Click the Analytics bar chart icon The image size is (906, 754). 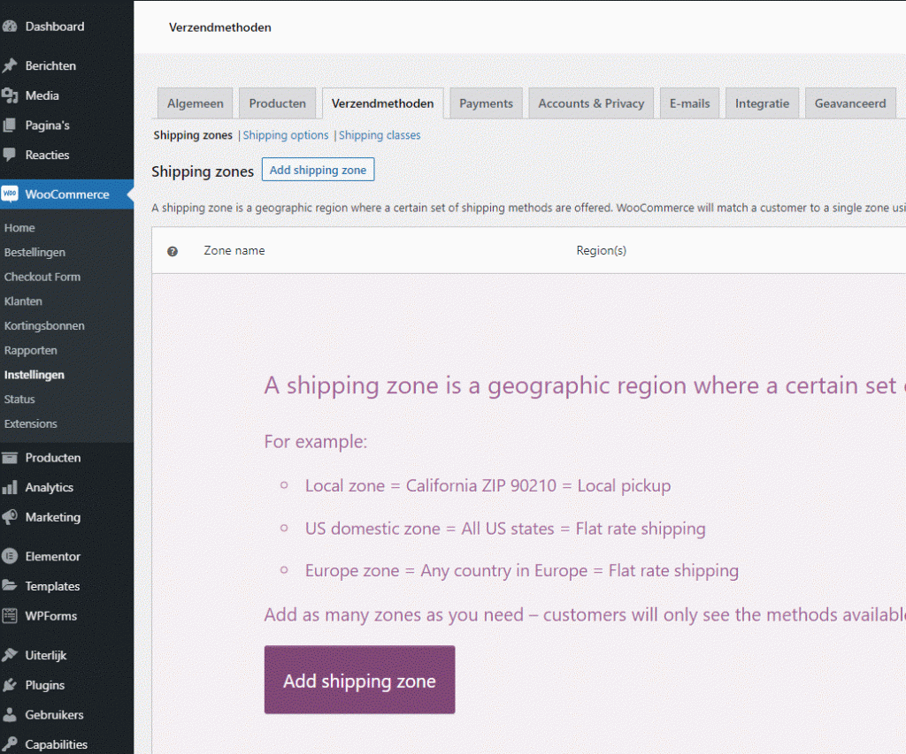tap(10, 488)
